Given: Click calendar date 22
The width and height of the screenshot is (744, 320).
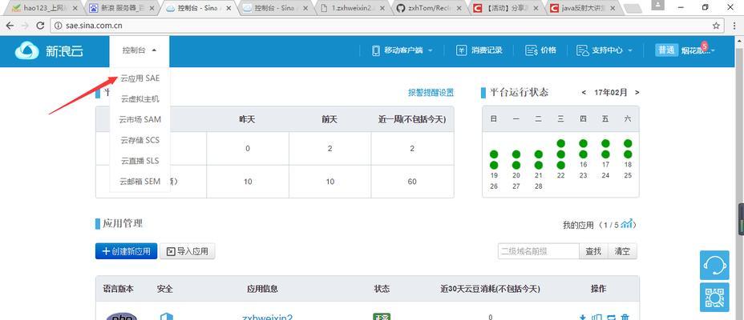Looking at the screenshot, I should [x=561, y=176].
